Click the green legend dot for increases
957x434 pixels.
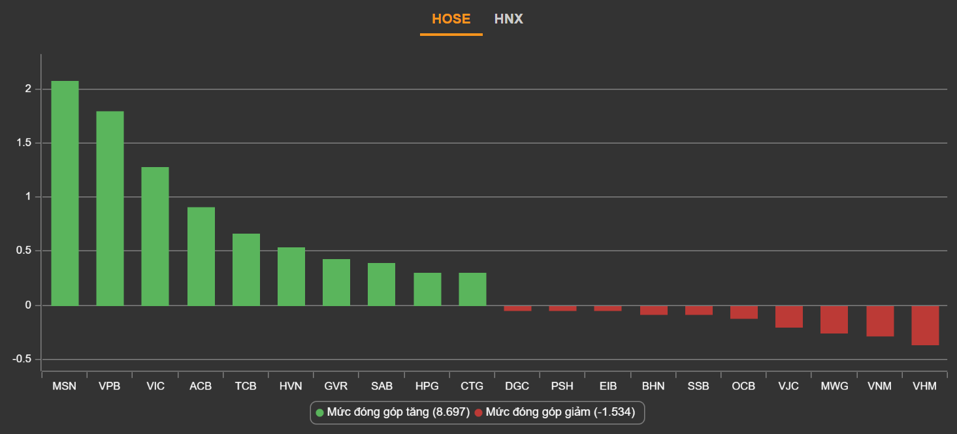pos(319,412)
